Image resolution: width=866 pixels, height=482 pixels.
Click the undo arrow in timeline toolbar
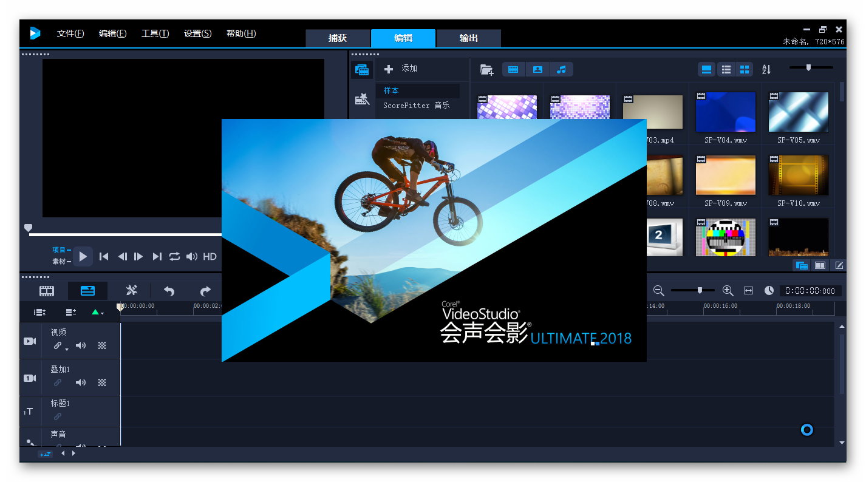coord(169,291)
